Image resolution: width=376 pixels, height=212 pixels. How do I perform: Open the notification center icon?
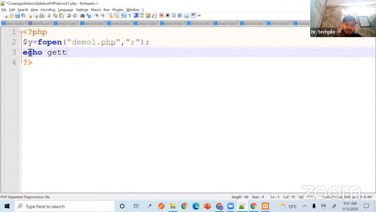[366, 206]
